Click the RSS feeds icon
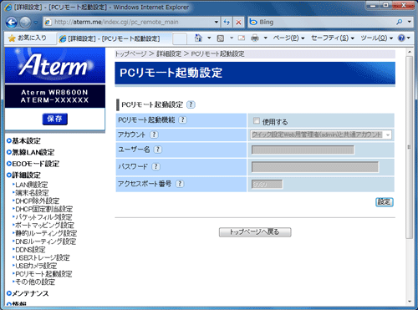 (x=221, y=38)
